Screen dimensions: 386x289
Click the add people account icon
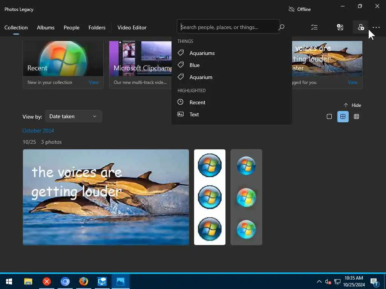pos(361,27)
